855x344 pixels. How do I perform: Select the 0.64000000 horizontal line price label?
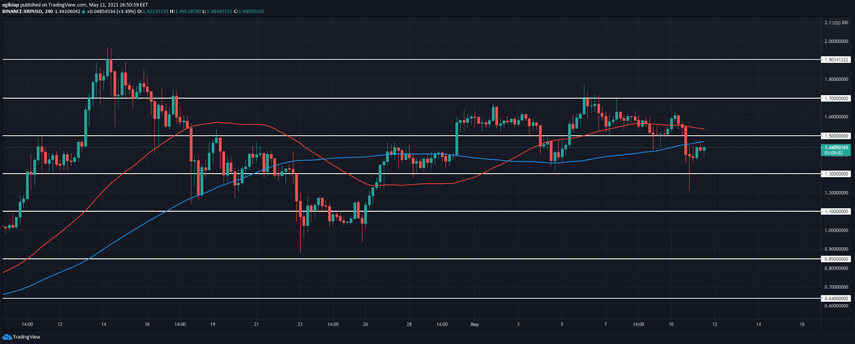(x=836, y=299)
